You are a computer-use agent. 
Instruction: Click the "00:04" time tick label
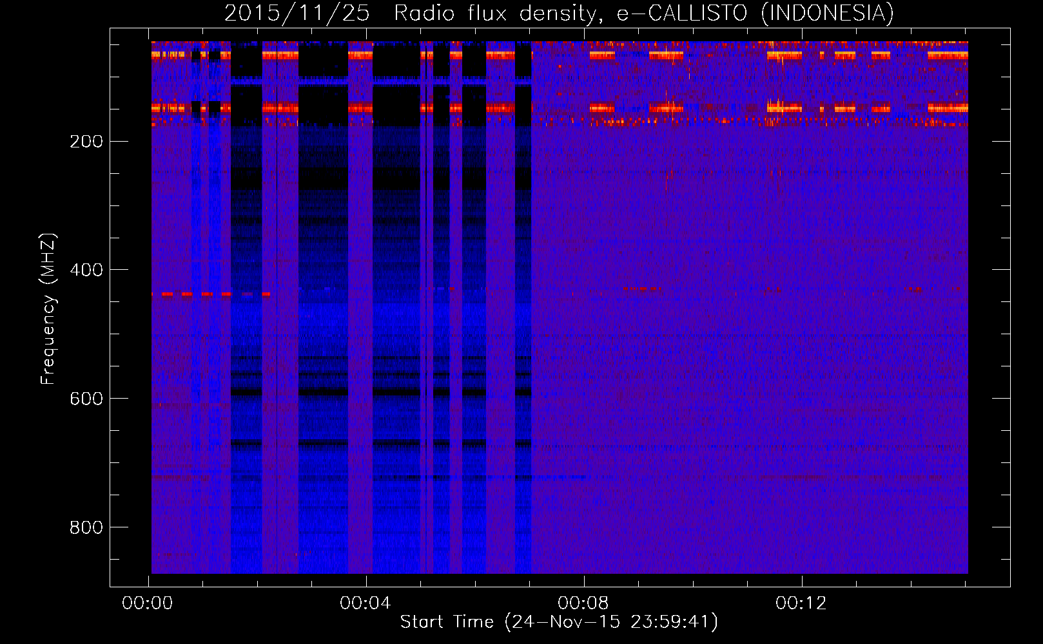click(366, 603)
